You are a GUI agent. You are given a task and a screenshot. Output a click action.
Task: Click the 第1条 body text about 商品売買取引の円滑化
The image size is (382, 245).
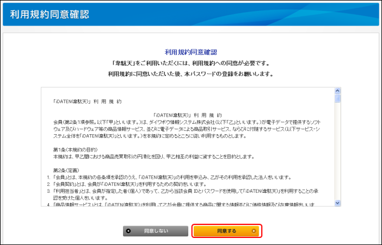coord(153,156)
